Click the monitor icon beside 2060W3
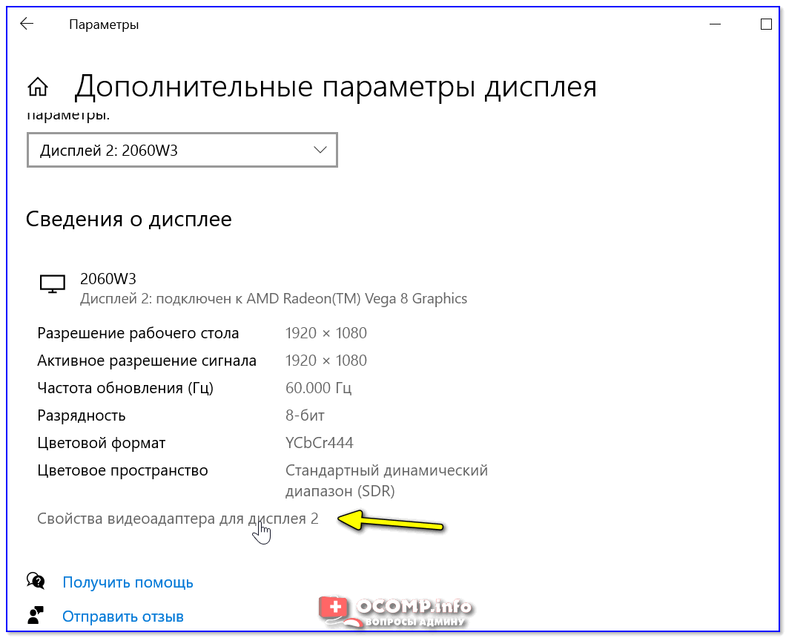The width and height of the screenshot is (786, 638). pos(52,284)
